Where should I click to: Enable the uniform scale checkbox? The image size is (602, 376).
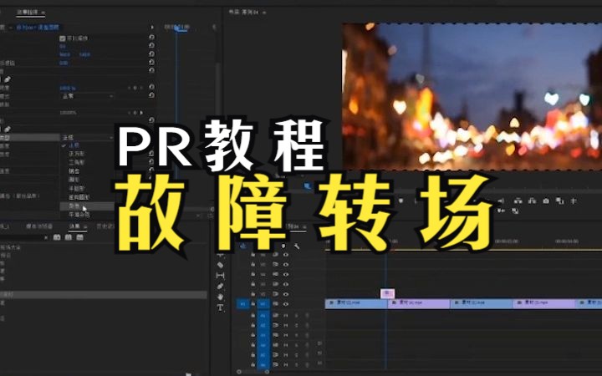click(63, 38)
